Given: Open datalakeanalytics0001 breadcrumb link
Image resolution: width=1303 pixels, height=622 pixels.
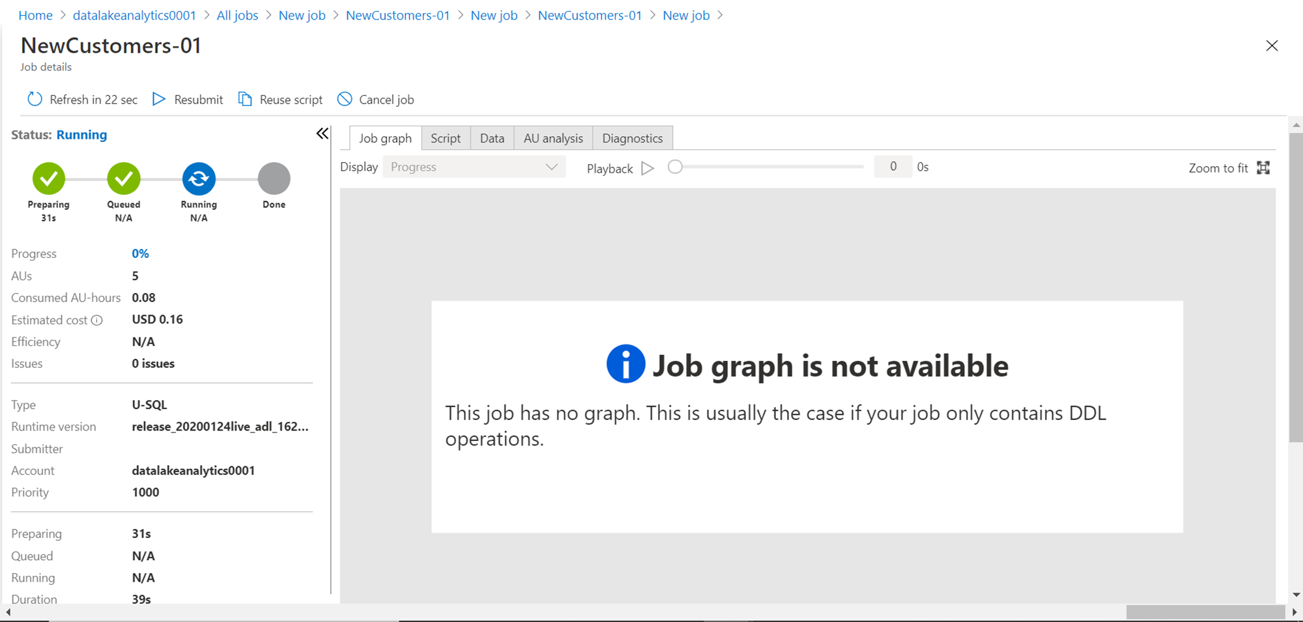Looking at the screenshot, I should (134, 15).
